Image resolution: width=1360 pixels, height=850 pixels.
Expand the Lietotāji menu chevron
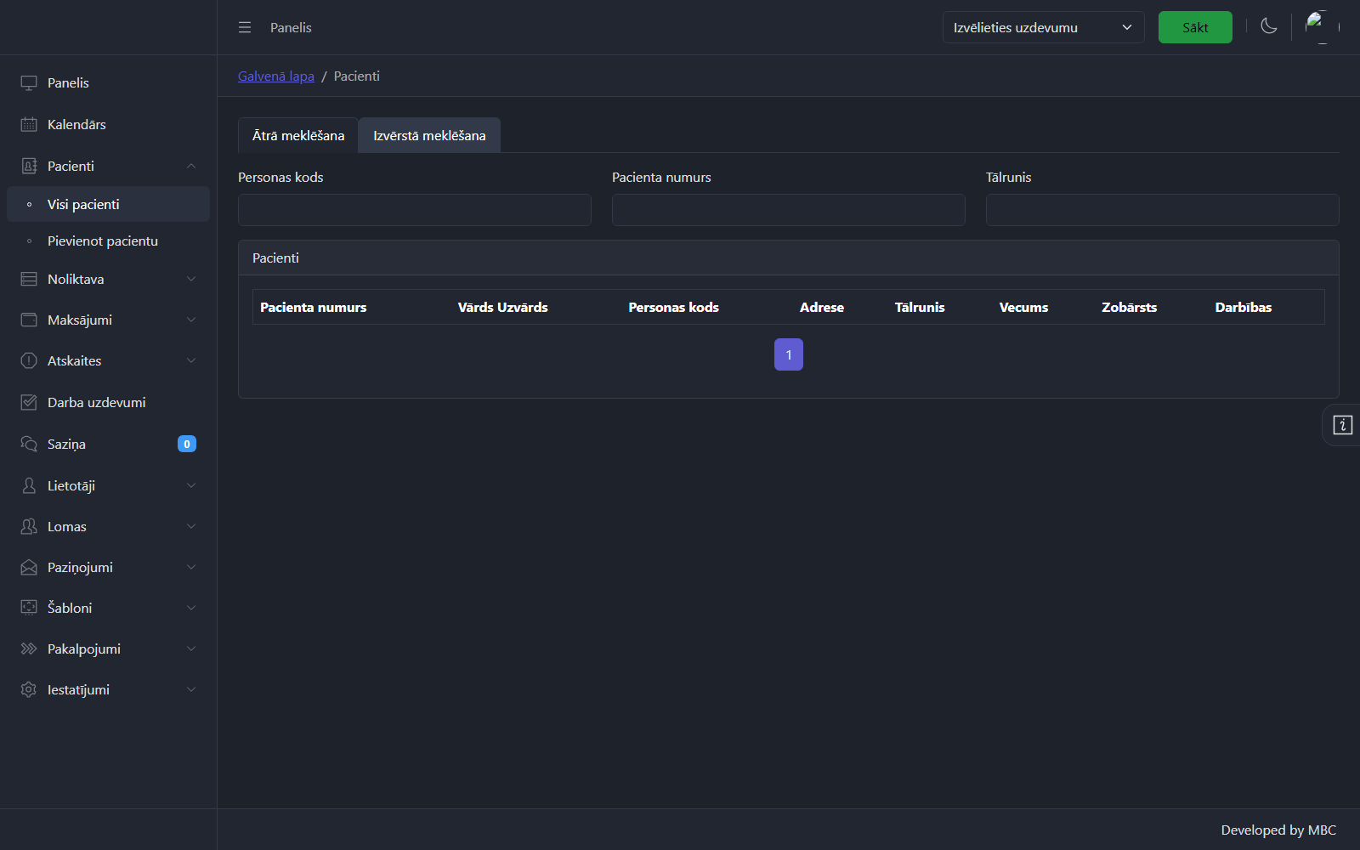[191, 485]
